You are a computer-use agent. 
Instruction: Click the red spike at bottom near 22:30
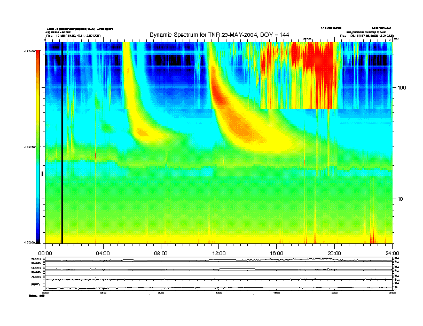tap(373, 237)
